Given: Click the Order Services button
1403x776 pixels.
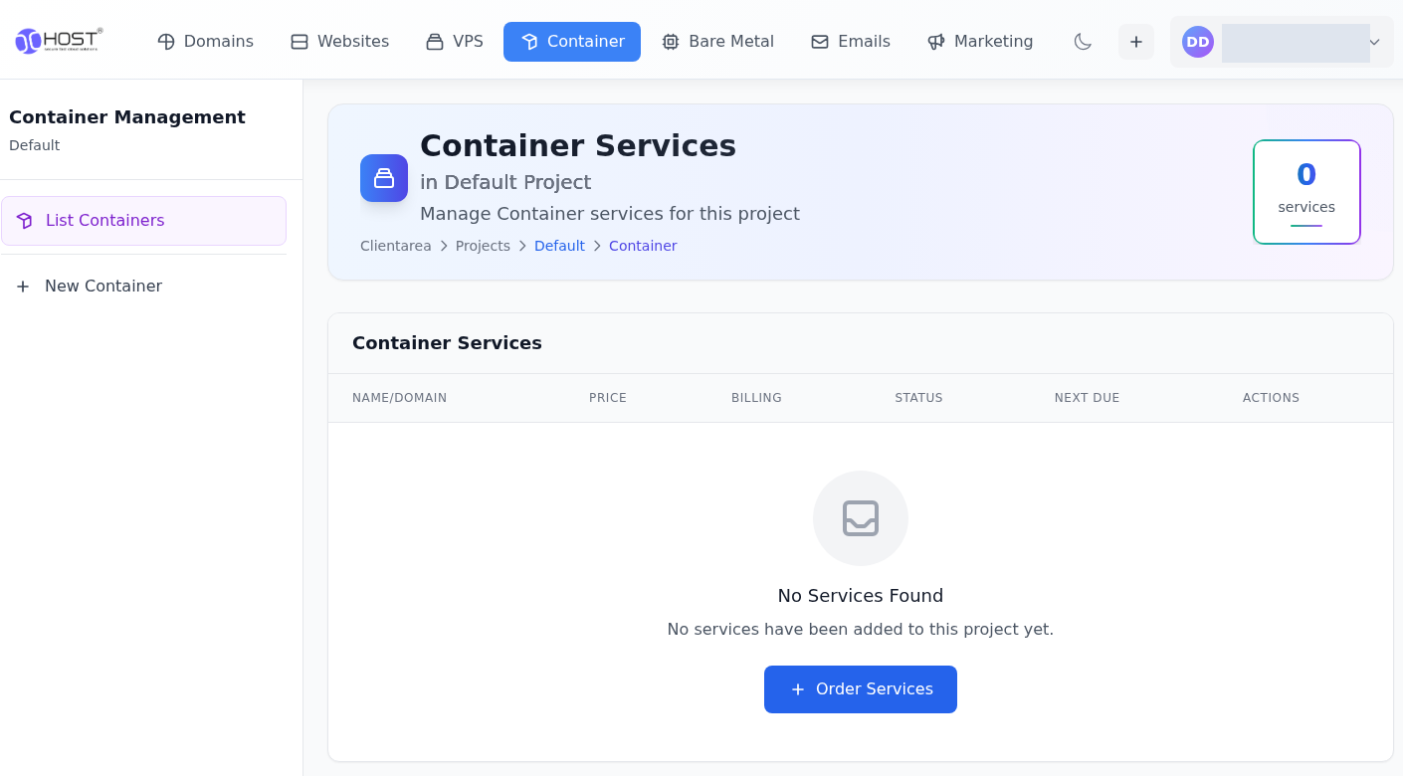Looking at the screenshot, I should (x=861, y=689).
